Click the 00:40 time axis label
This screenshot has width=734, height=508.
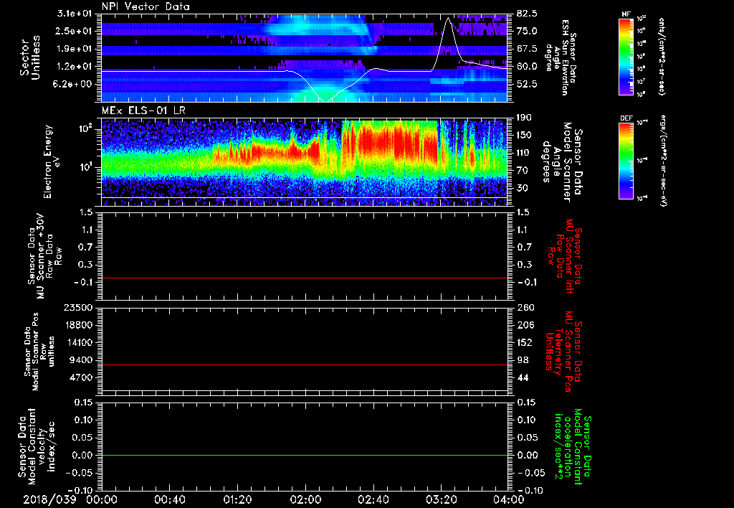tap(168, 499)
